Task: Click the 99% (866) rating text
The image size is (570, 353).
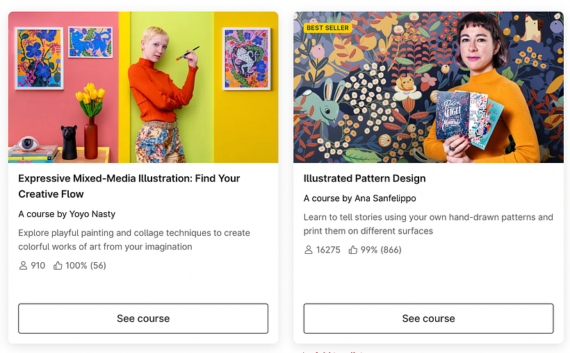Action: [381, 250]
